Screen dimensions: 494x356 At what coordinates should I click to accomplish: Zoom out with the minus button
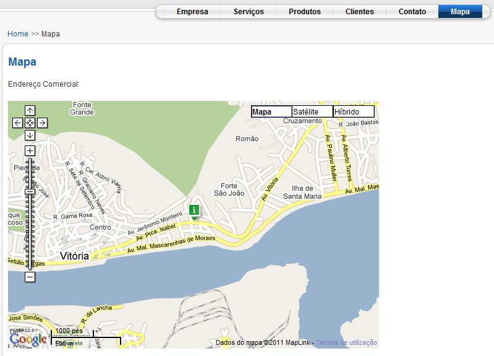[30, 277]
